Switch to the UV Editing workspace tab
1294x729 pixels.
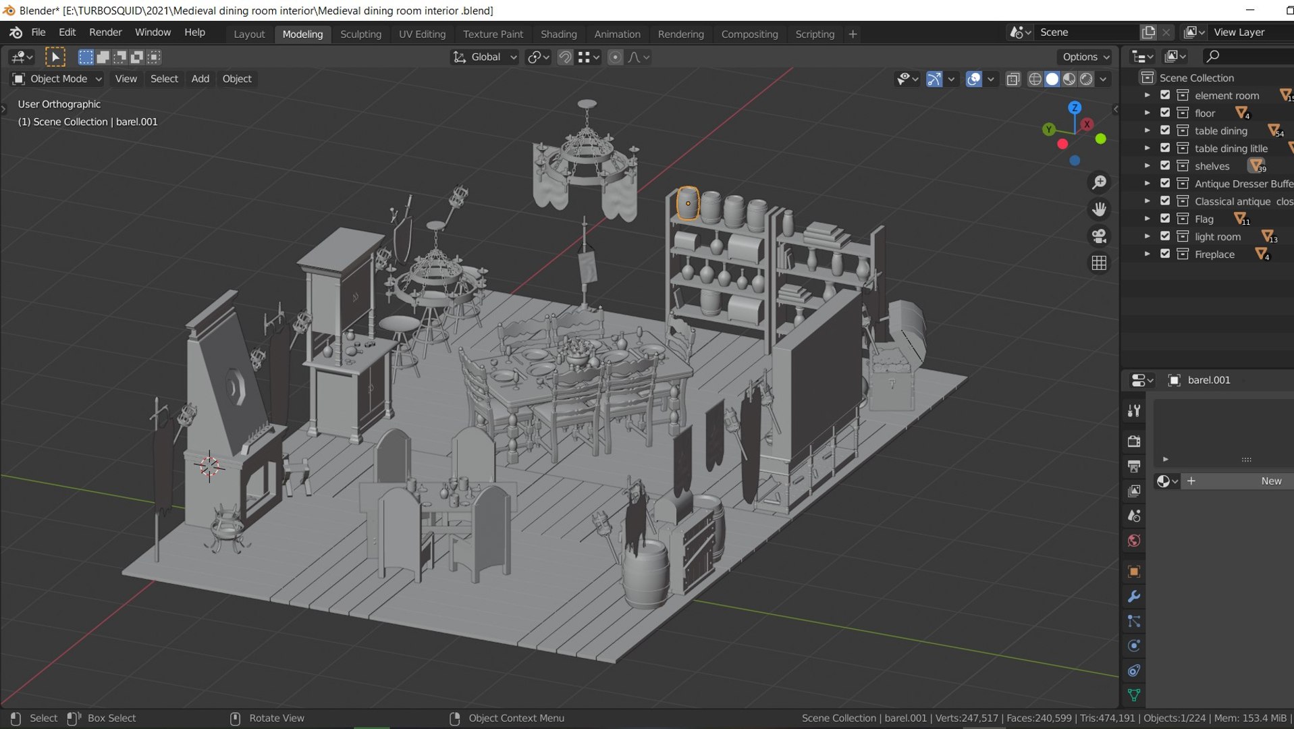pos(422,34)
